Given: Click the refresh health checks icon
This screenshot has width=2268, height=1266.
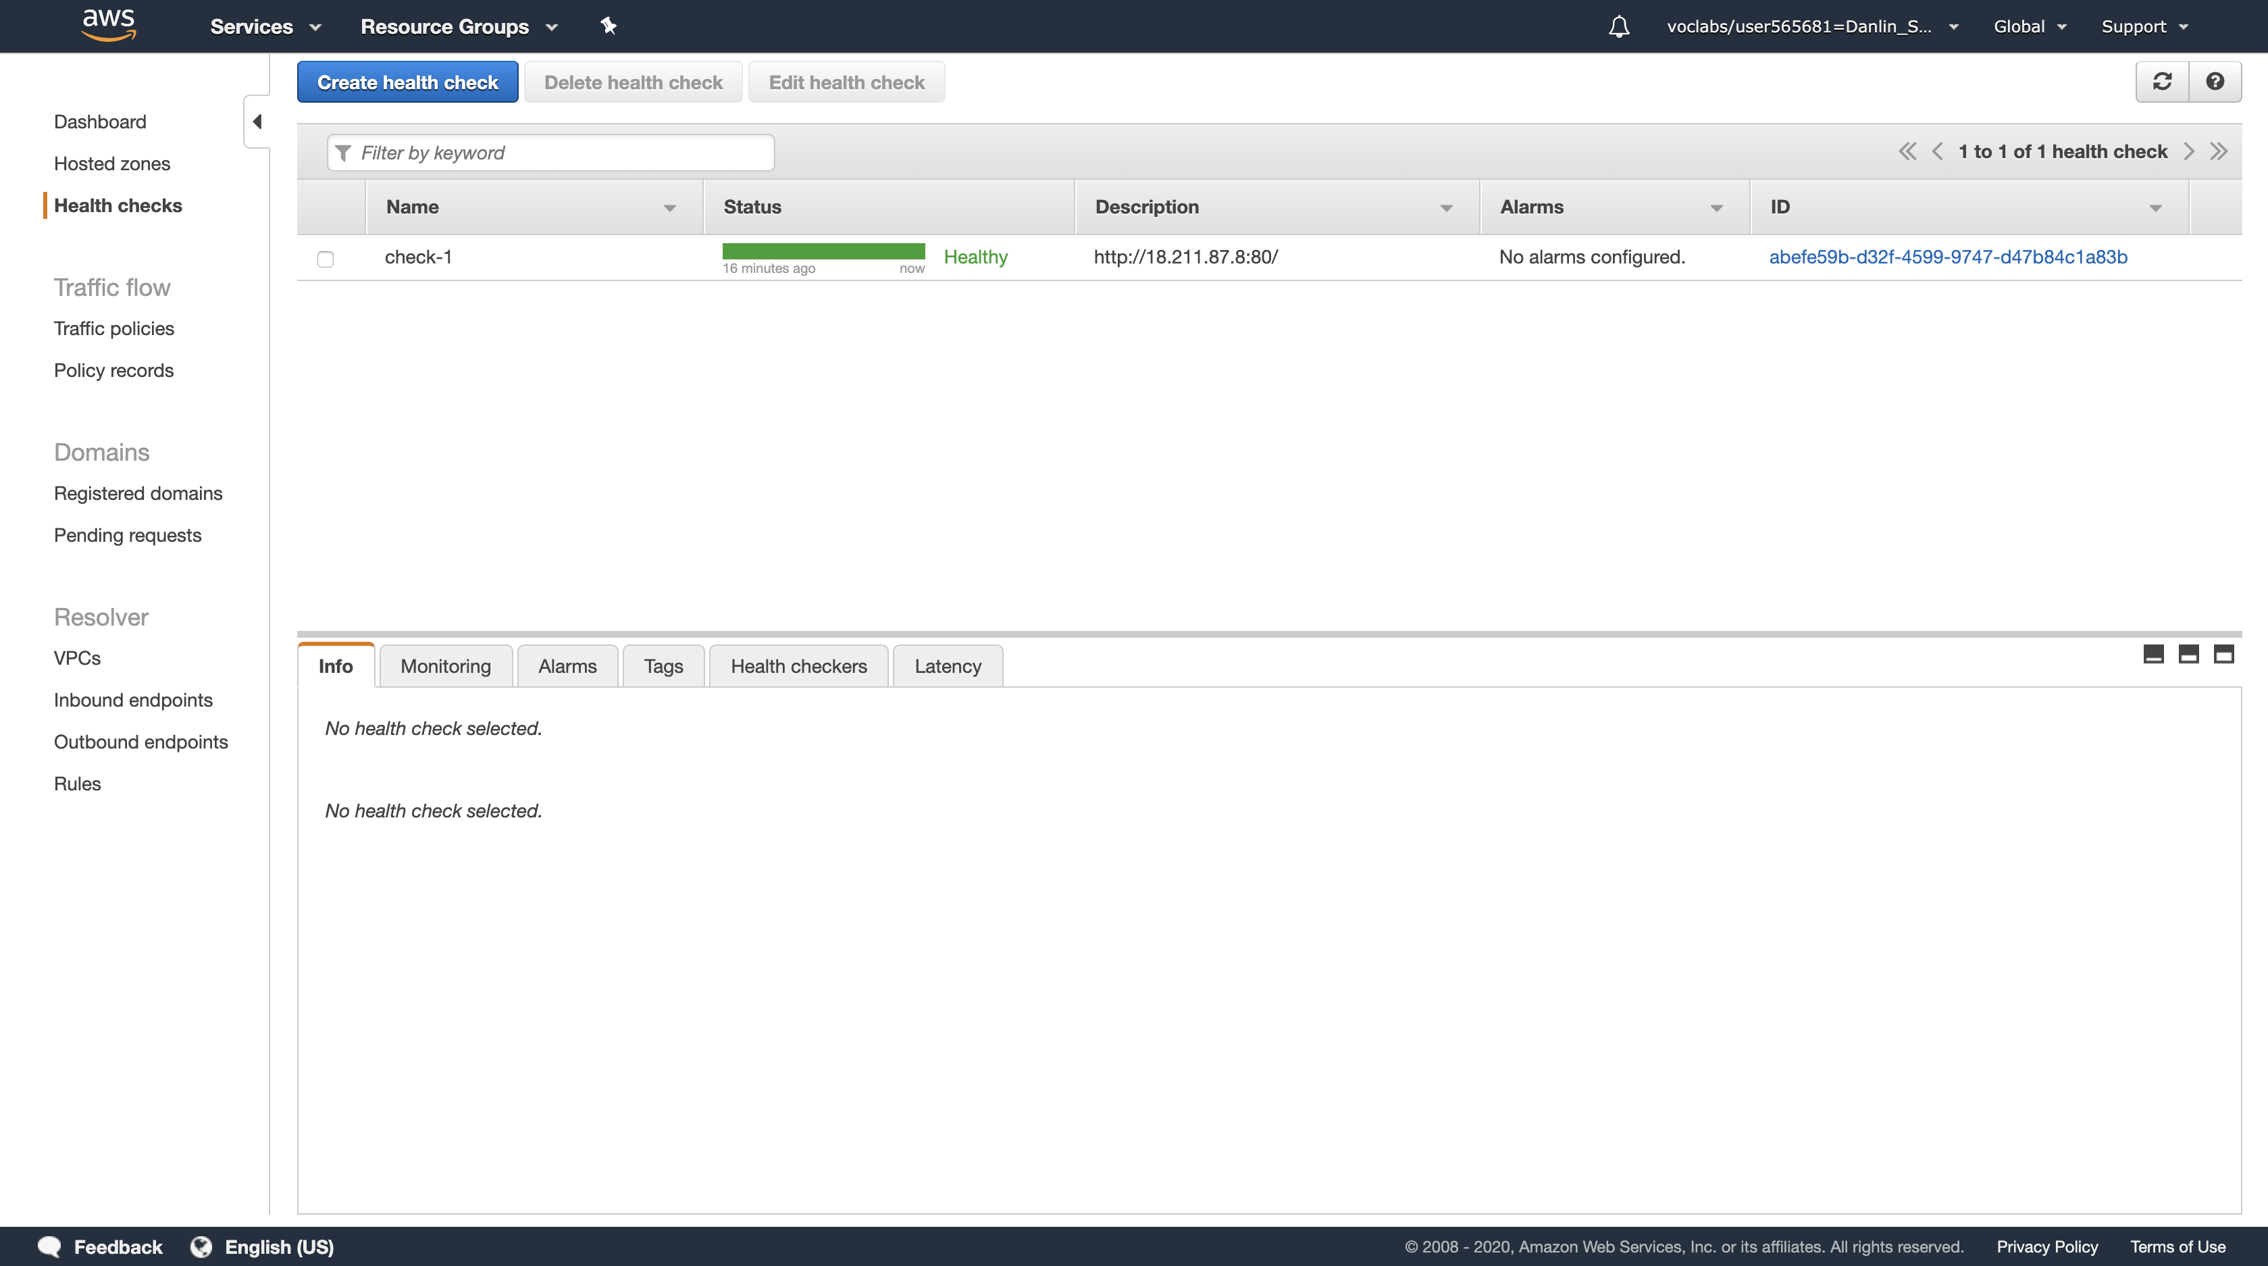Looking at the screenshot, I should (x=2161, y=82).
